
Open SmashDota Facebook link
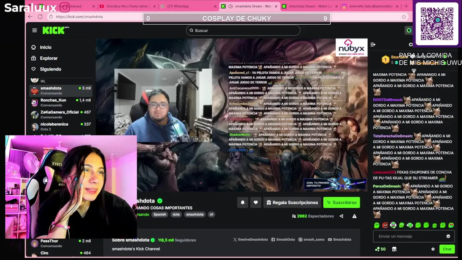[x=283, y=239]
